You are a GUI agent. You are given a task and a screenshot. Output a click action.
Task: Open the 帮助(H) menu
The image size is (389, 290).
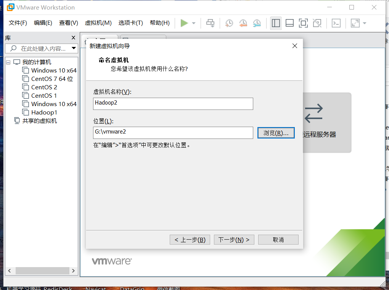(x=160, y=23)
